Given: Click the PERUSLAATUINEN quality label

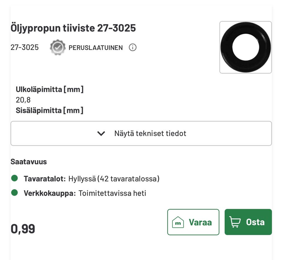Looking at the screenshot, I should point(95,48).
